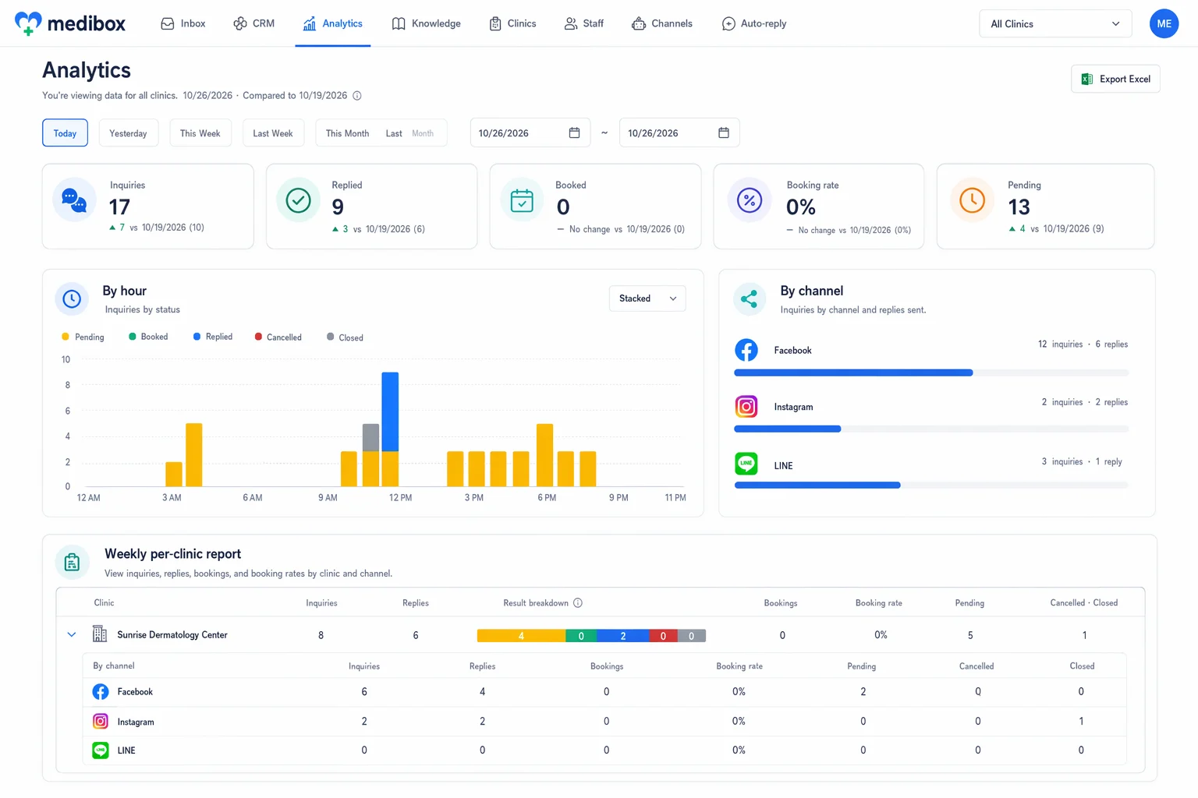Toggle the Cancelled legend series

(278, 337)
